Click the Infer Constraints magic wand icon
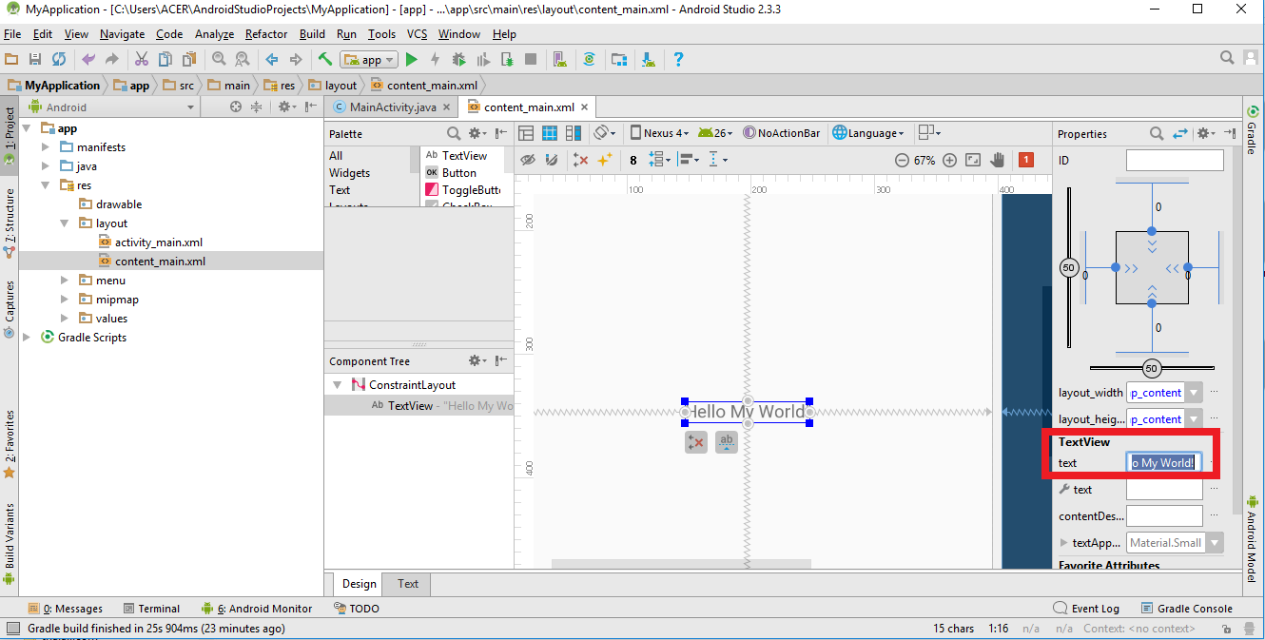The height and width of the screenshot is (640, 1265). click(x=605, y=160)
